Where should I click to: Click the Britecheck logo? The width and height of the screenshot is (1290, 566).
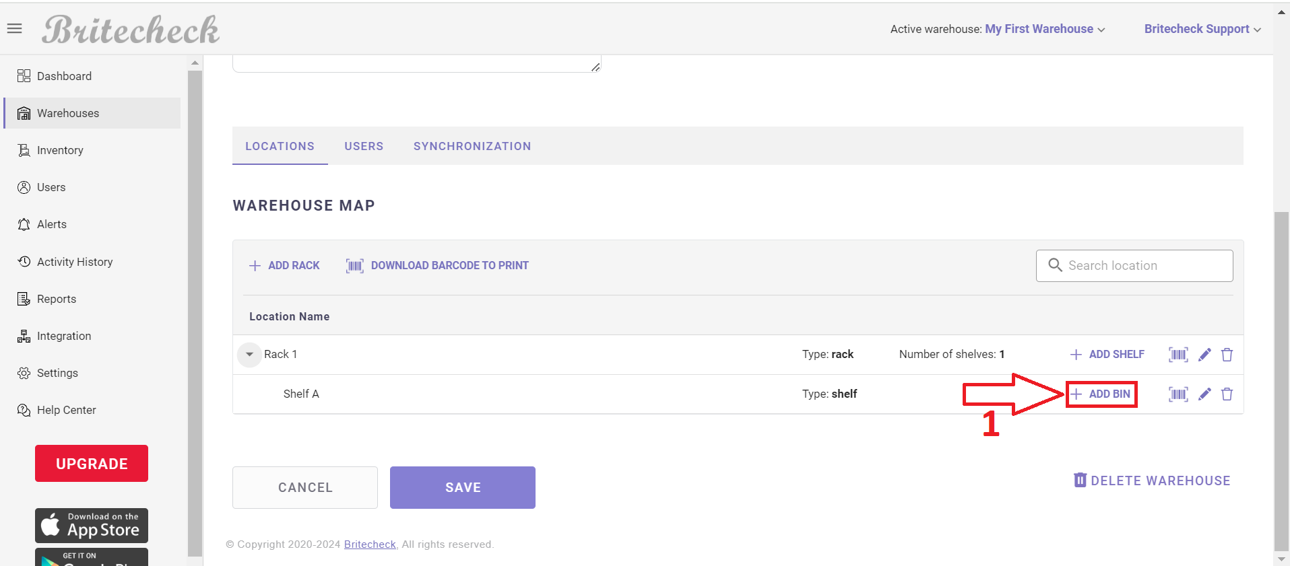(131, 30)
